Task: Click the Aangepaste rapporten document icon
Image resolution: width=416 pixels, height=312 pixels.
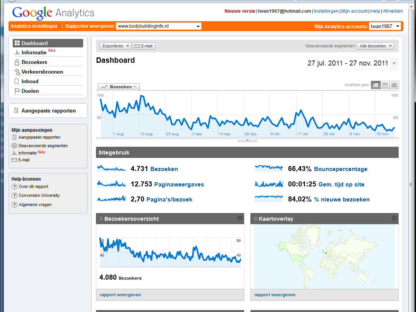Action: tap(17, 111)
